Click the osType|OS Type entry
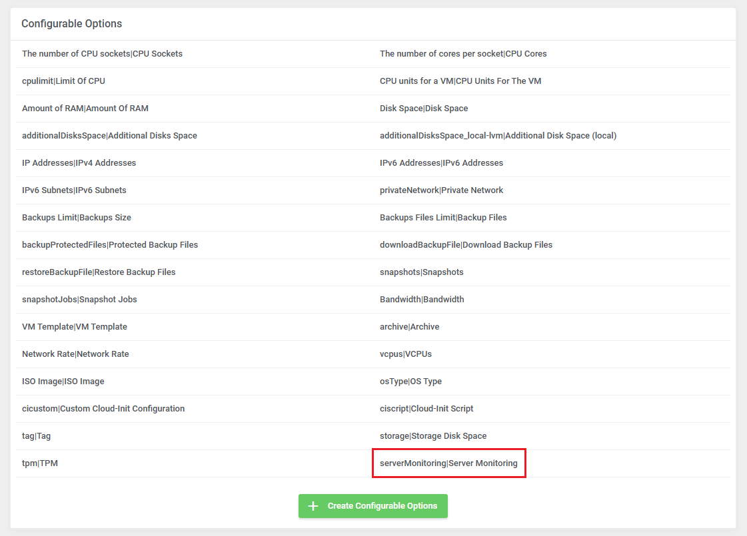Image resolution: width=747 pixels, height=536 pixels. 410,382
